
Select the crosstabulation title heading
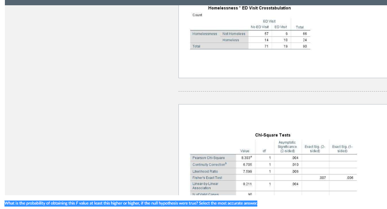coord(249,8)
